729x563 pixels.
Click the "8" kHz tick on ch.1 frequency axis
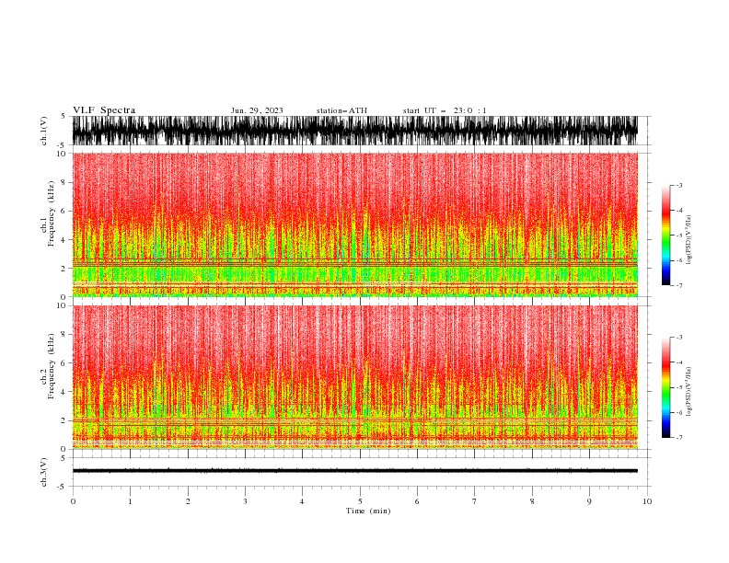[x=64, y=182]
